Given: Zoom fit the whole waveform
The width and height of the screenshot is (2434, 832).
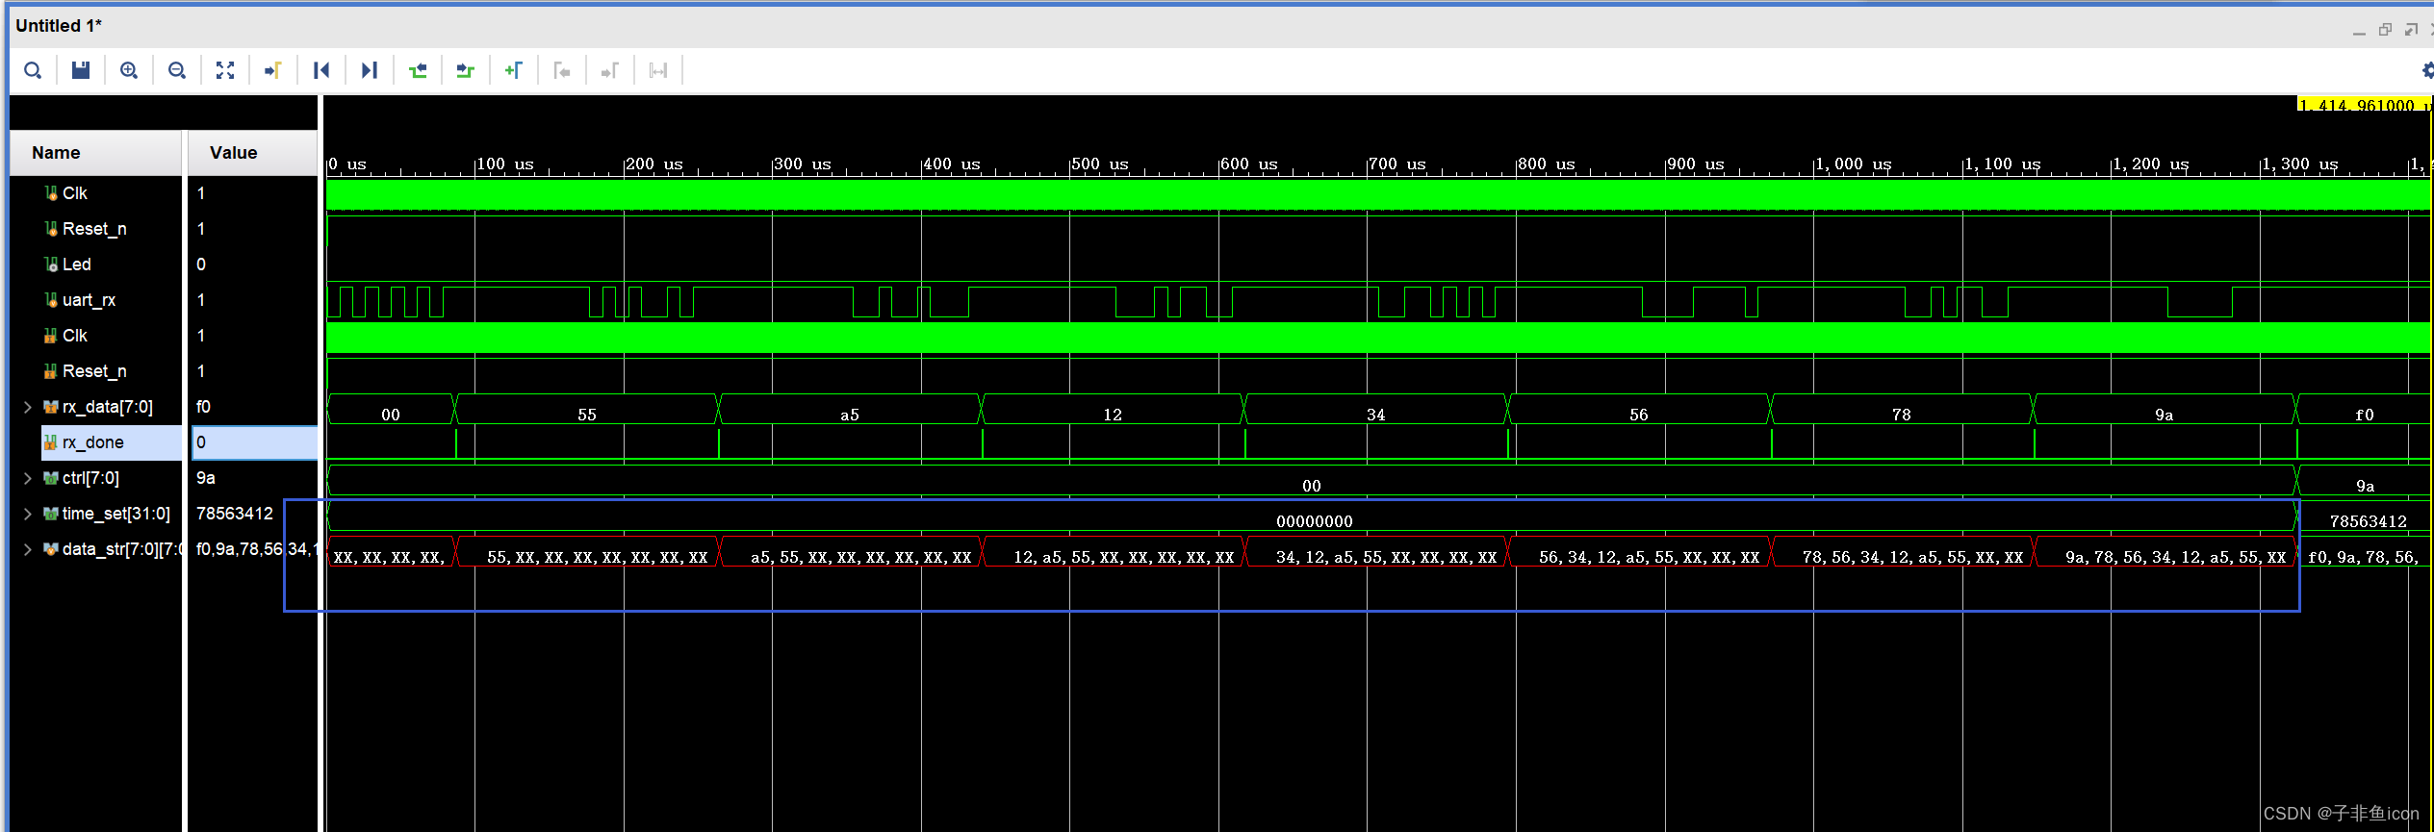Looking at the screenshot, I should [x=225, y=70].
